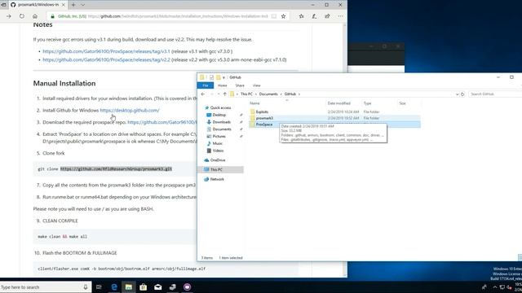
Task: Open the View ribbon tab in Explorer
Action: 256,85
